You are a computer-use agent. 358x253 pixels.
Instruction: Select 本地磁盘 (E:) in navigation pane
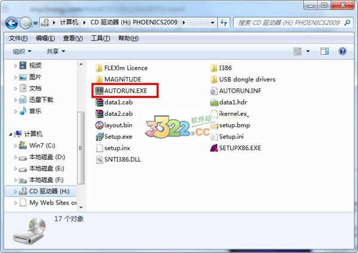47,168
